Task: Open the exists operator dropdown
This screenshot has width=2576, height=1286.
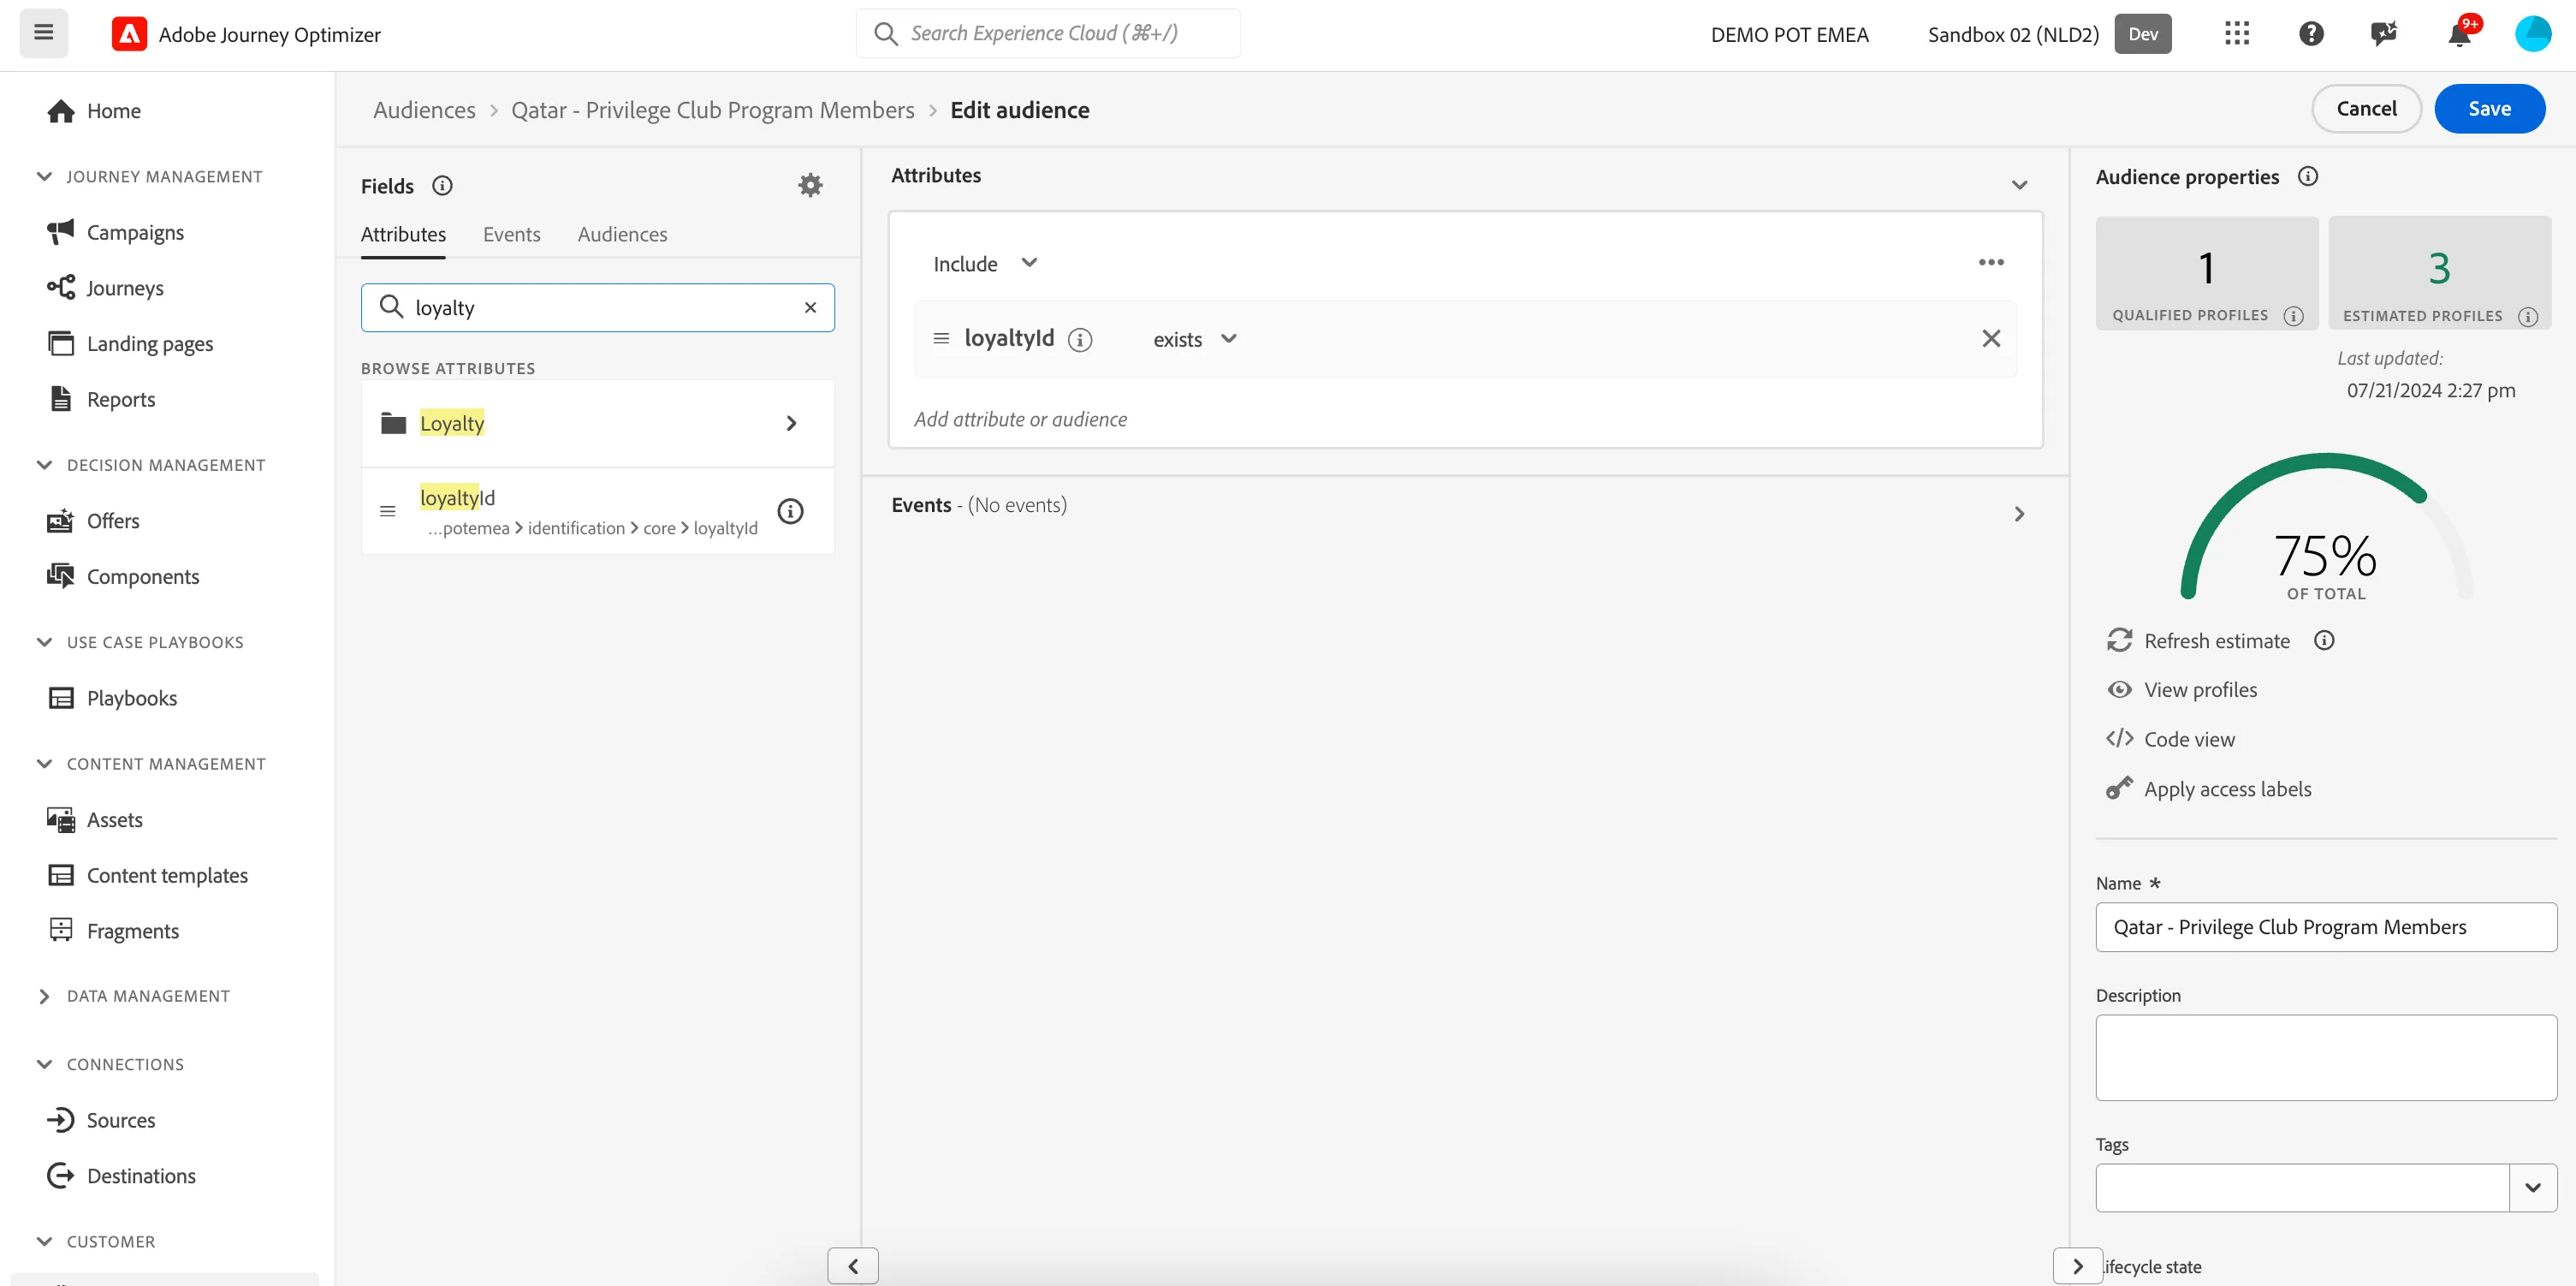Action: [x=1195, y=339]
